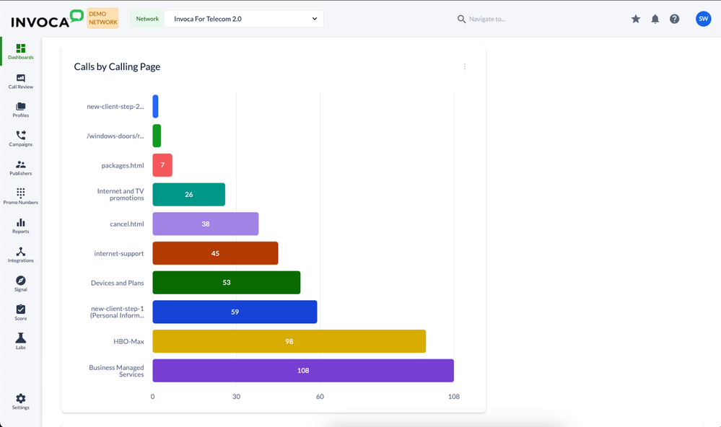The height and width of the screenshot is (427, 721).
Task: Click the favorites star icon
Action: 636,19
